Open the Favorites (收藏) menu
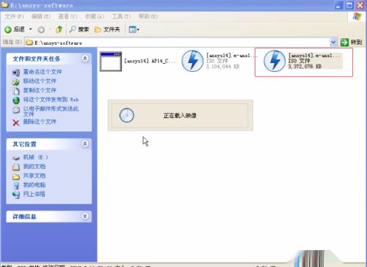This screenshot has height=267, width=367. click(x=94, y=16)
